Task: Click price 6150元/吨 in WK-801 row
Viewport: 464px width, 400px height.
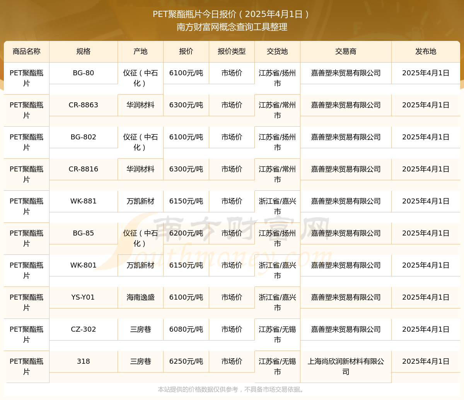Action: pyautogui.click(x=186, y=265)
